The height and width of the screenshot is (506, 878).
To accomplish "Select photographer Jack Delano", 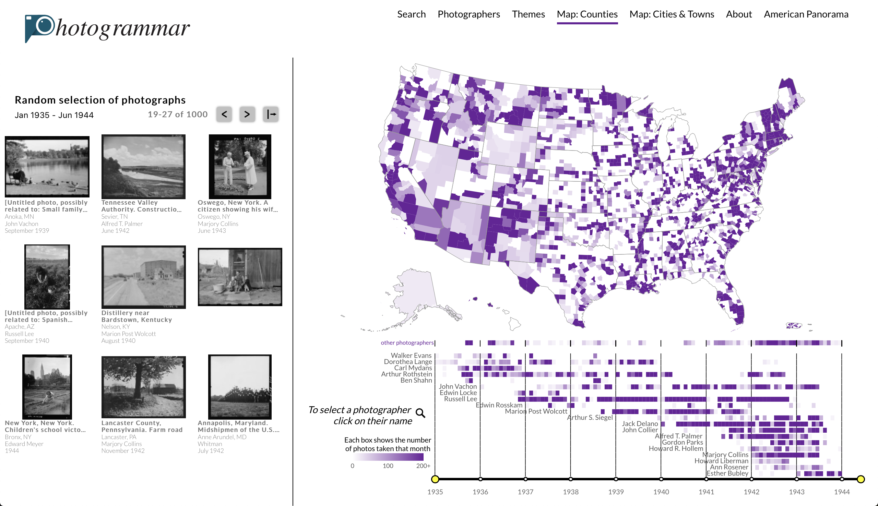I will pyautogui.click(x=640, y=424).
